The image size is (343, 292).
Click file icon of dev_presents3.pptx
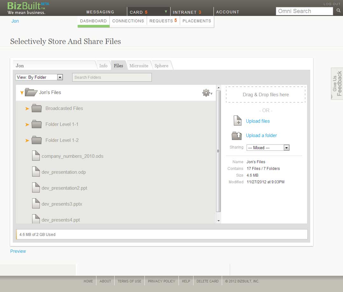[x=36, y=203]
